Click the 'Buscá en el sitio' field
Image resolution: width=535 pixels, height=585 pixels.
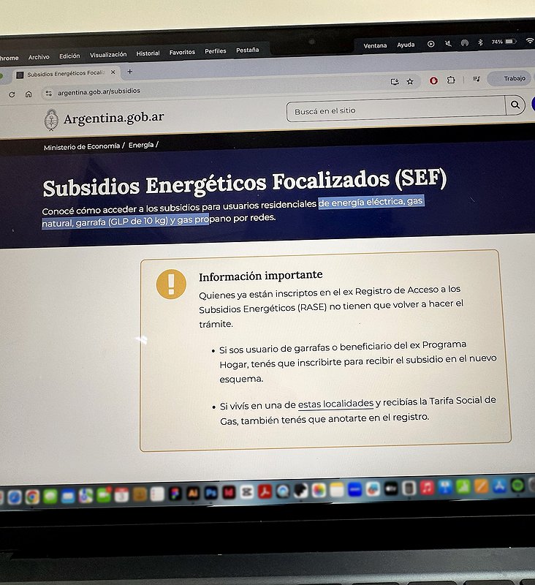pyautogui.click(x=395, y=110)
